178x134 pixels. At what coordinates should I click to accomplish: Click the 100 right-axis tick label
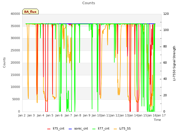tap(166, 30)
